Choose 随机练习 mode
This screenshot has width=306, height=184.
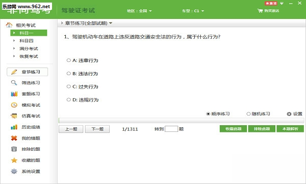click(x=248, y=114)
